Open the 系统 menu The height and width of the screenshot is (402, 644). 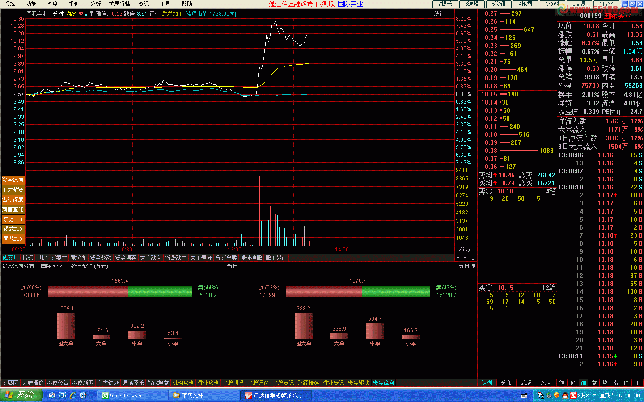click(x=9, y=4)
